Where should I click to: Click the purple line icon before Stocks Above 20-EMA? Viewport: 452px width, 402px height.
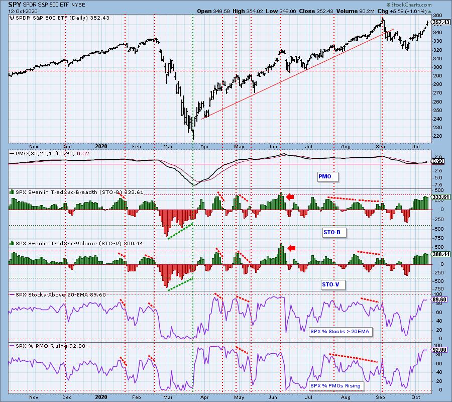[x=12, y=295]
